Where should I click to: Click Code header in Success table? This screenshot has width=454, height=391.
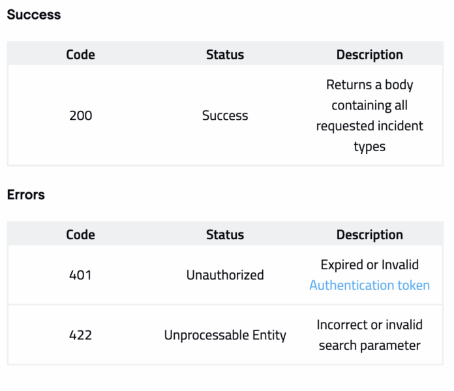[x=80, y=55]
